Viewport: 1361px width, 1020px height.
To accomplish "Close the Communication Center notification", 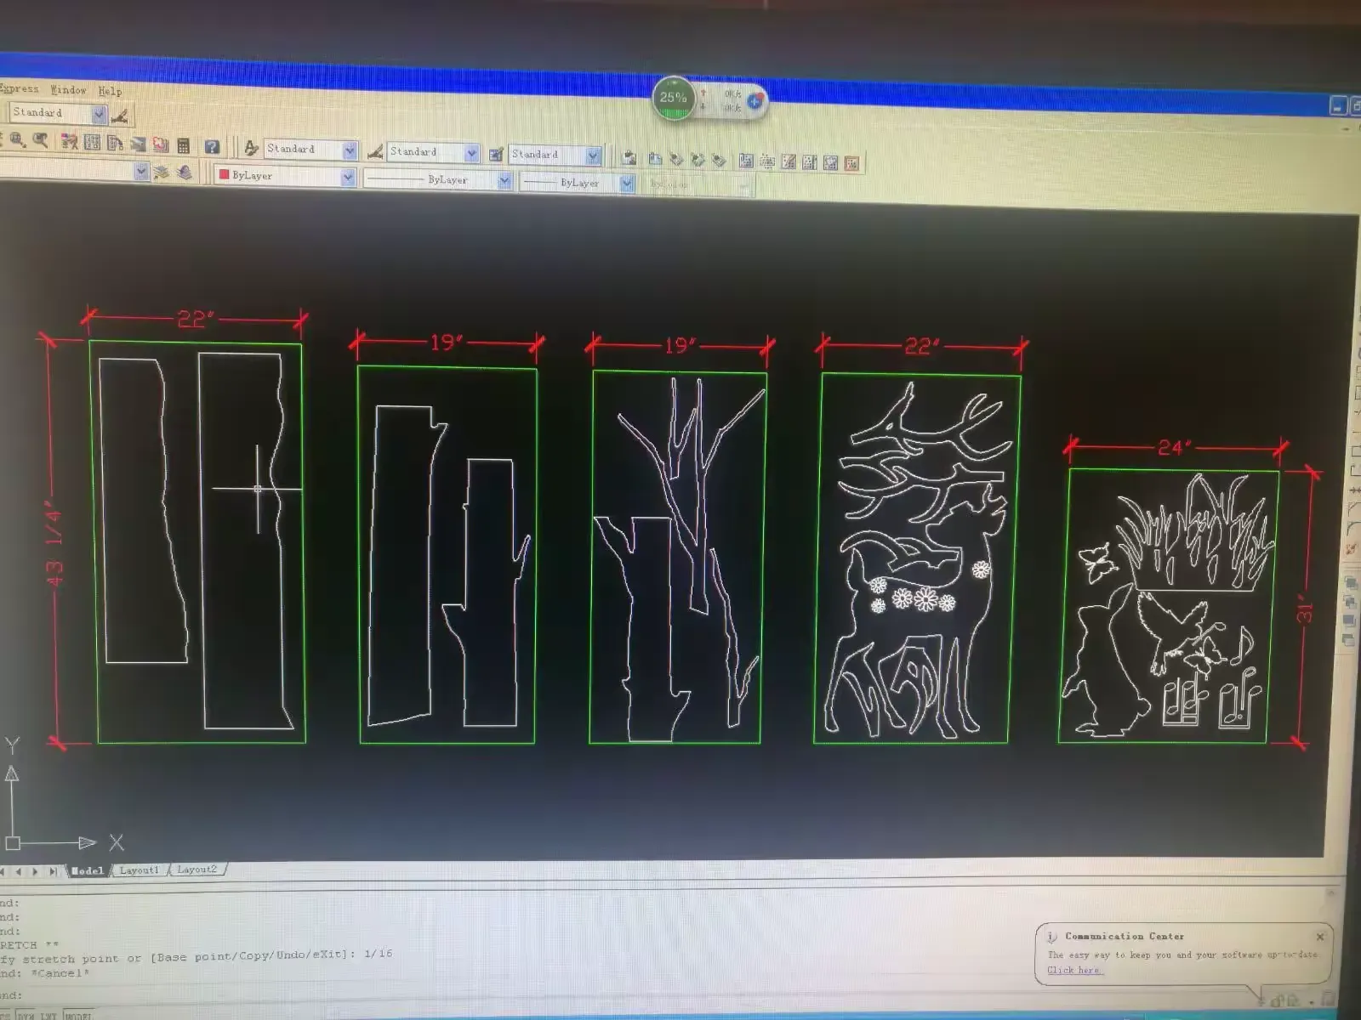I will point(1320,937).
